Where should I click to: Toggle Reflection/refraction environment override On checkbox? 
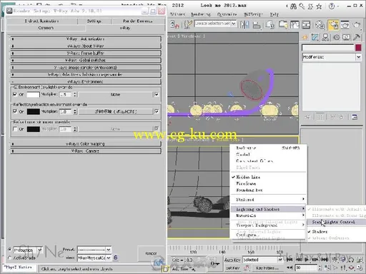point(15,111)
